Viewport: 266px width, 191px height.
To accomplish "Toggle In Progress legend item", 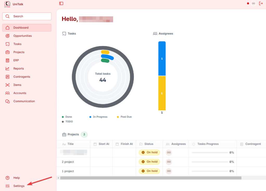I will pyautogui.click(x=100, y=117).
